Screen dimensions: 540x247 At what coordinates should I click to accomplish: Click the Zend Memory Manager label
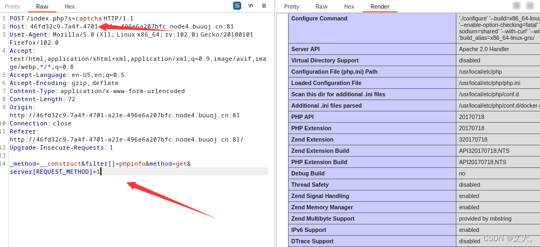pyautogui.click(x=322, y=208)
